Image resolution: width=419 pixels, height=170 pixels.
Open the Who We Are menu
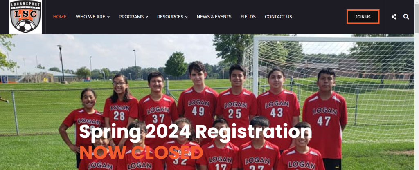(x=90, y=16)
